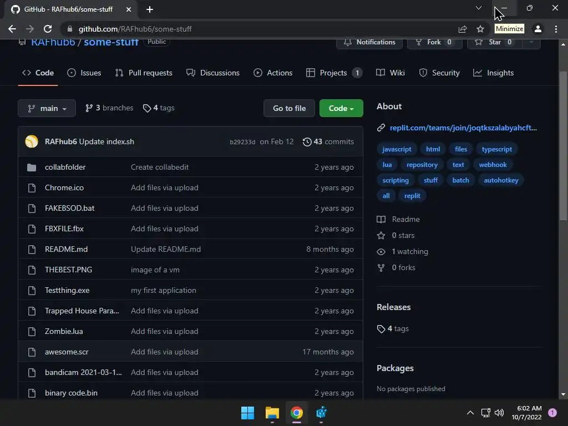
Task: Close the GitHub RAFhub6/some-stuff tab
Action: [129, 9]
